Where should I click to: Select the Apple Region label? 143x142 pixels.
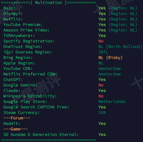click(x=19, y=63)
